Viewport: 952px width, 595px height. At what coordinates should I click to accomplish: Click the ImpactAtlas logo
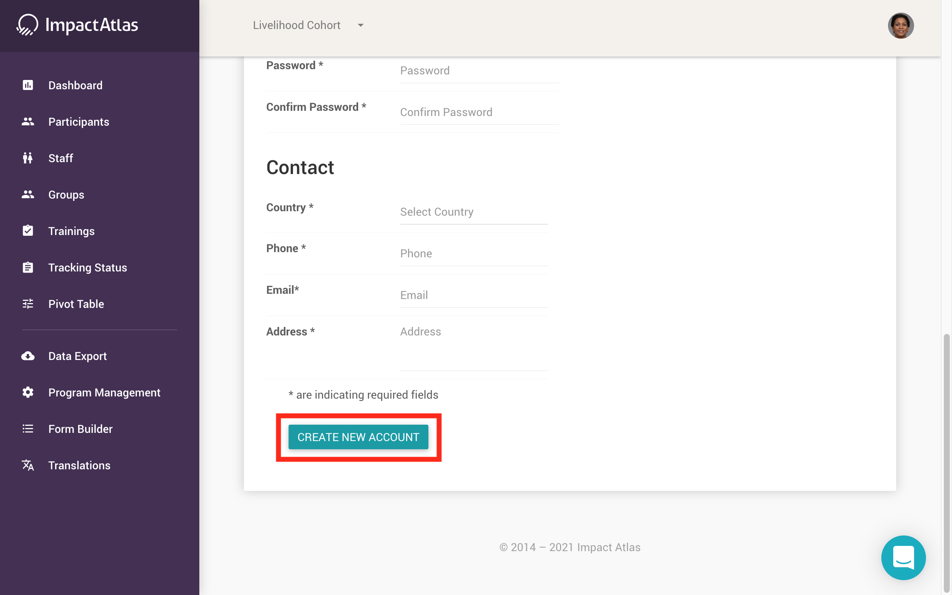pyautogui.click(x=77, y=25)
